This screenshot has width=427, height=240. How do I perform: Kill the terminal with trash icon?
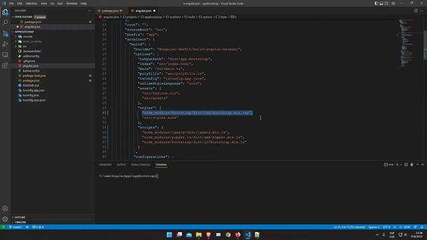coord(412,165)
